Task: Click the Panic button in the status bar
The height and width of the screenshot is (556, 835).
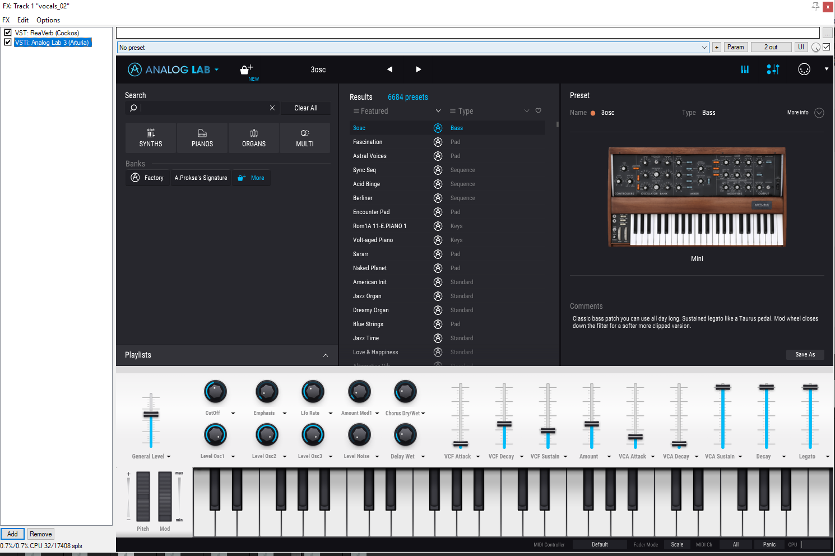Action: [768, 544]
